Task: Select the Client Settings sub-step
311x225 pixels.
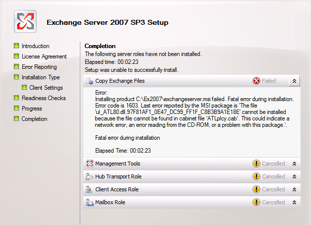Action: [x=46, y=88]
